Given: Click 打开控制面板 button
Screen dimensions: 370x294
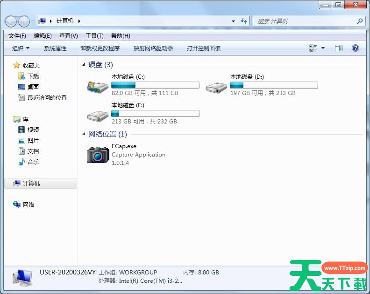Looking at the screenshot, I should (204, 48).
